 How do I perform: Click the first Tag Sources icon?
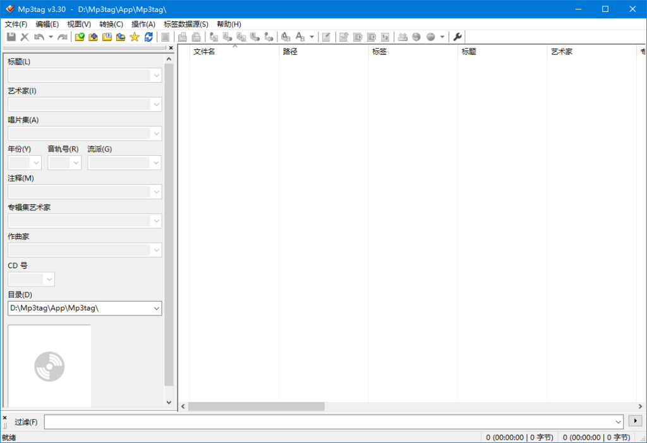click(x=402, y=37)
